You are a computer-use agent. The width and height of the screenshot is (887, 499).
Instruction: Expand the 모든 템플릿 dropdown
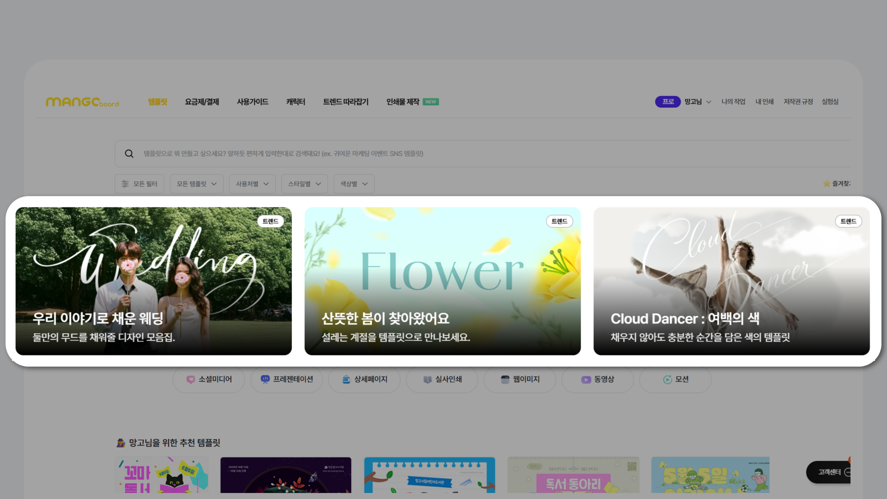(196, 184)
